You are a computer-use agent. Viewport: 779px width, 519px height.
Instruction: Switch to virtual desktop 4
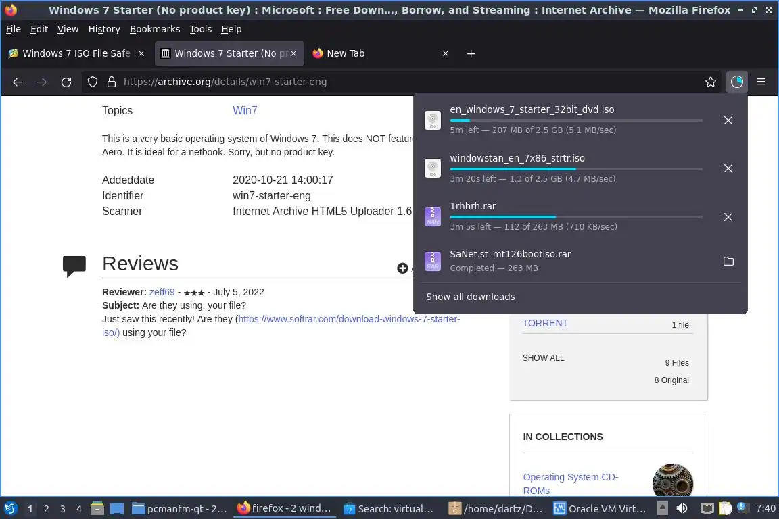click(x=79, y=509)
